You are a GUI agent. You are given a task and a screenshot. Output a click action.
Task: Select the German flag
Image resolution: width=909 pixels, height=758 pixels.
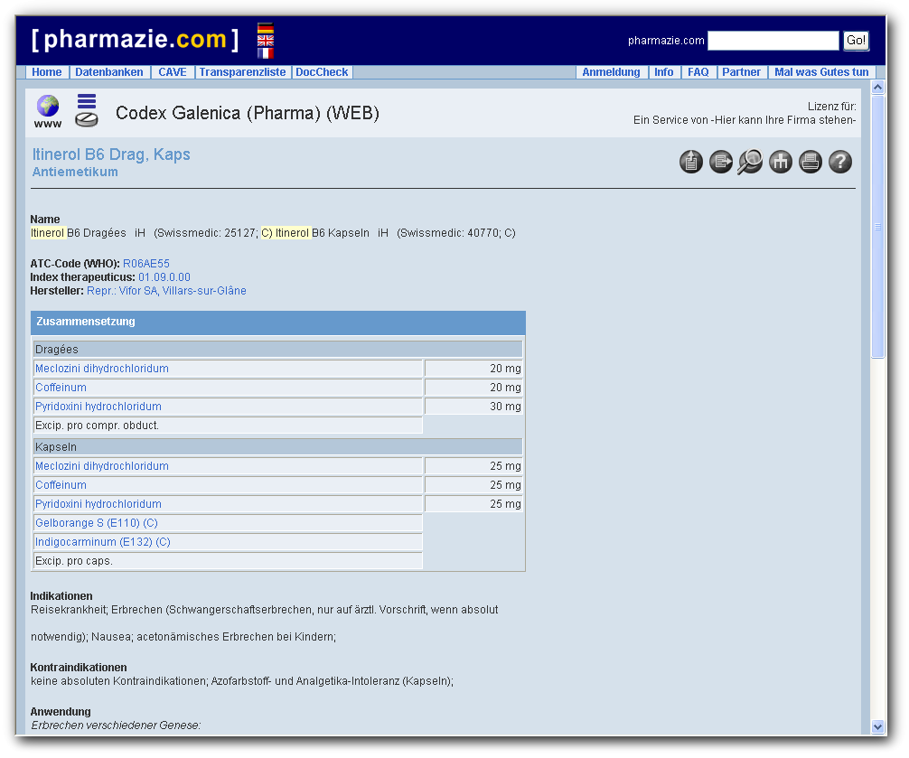[266, 28]
